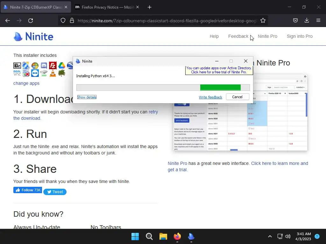Cancel the Ninite installation
This screenshot has width=326, height=244.
click(237, 97)
